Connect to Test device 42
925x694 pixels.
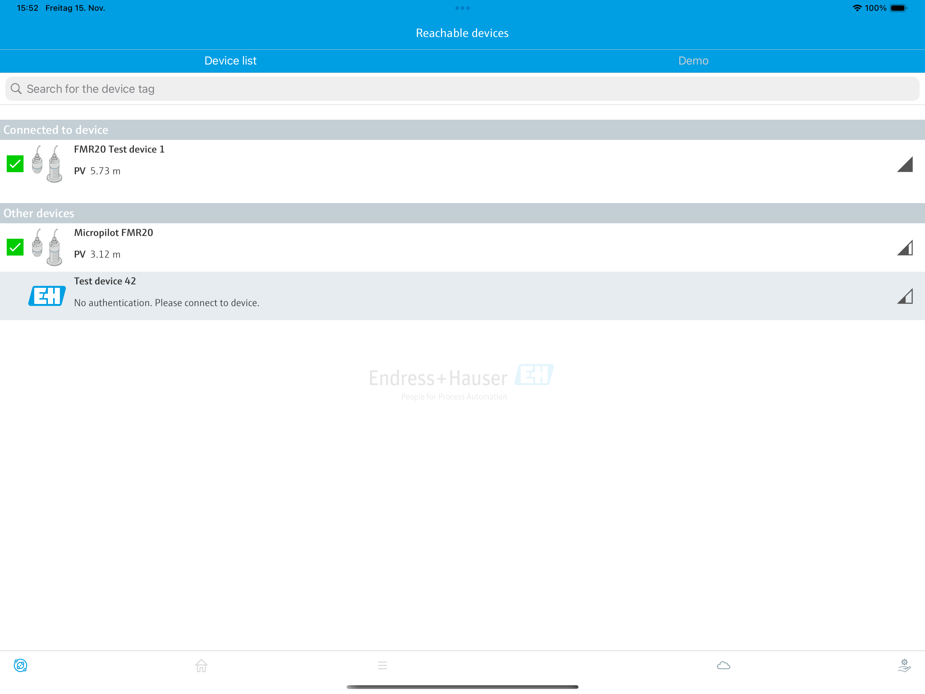(166, 296)
